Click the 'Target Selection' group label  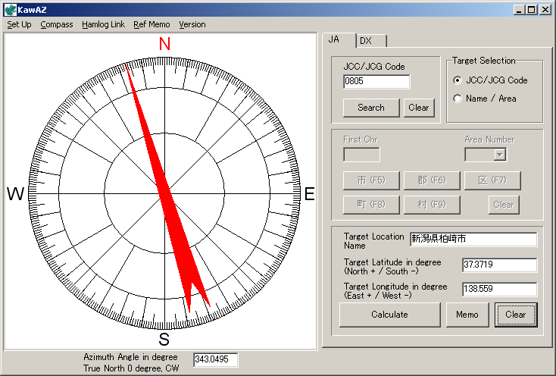(x=484, y=61)
